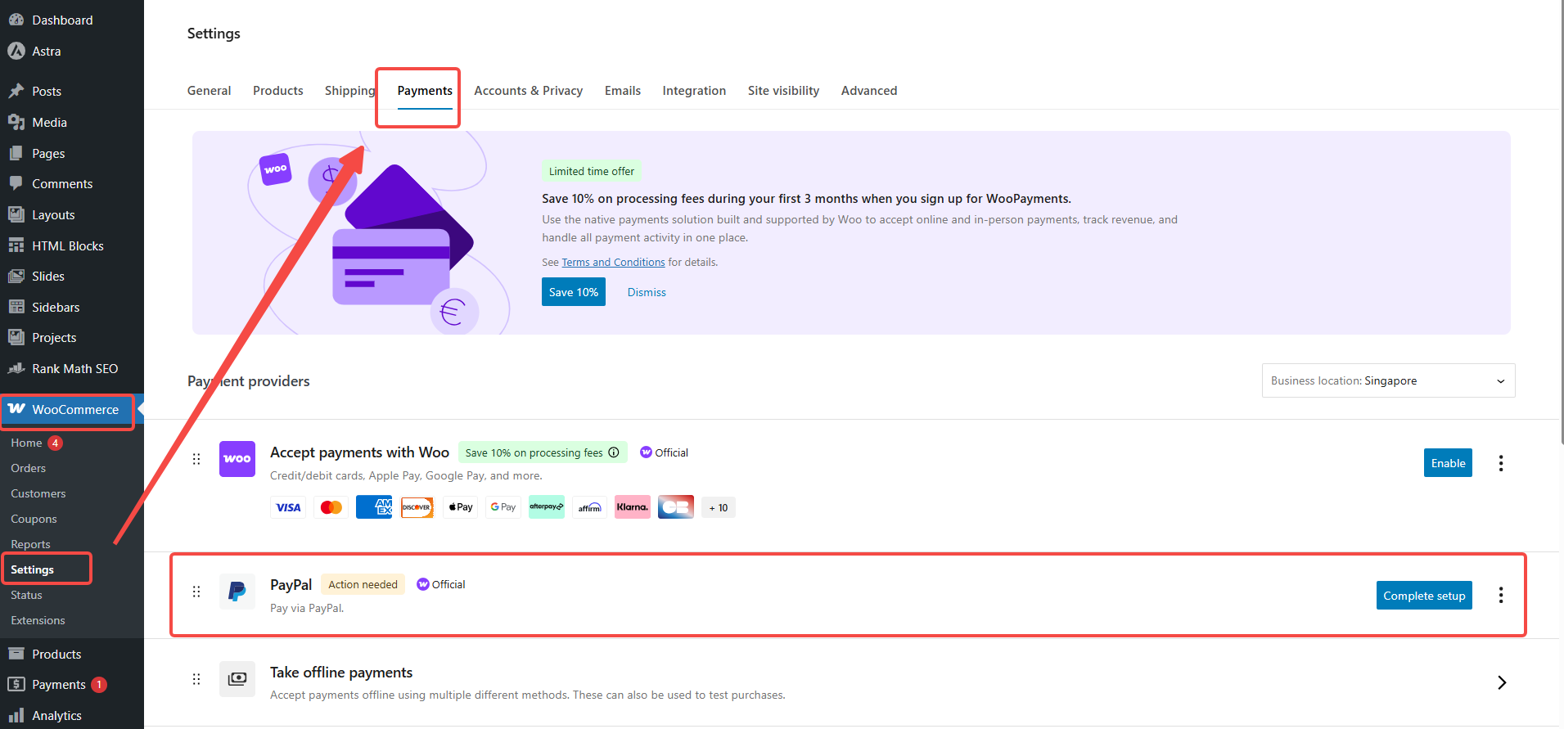Open the Orders submenu item
Screen dimensions: 1564x729
pyautogui.click(x=29, y=468)
